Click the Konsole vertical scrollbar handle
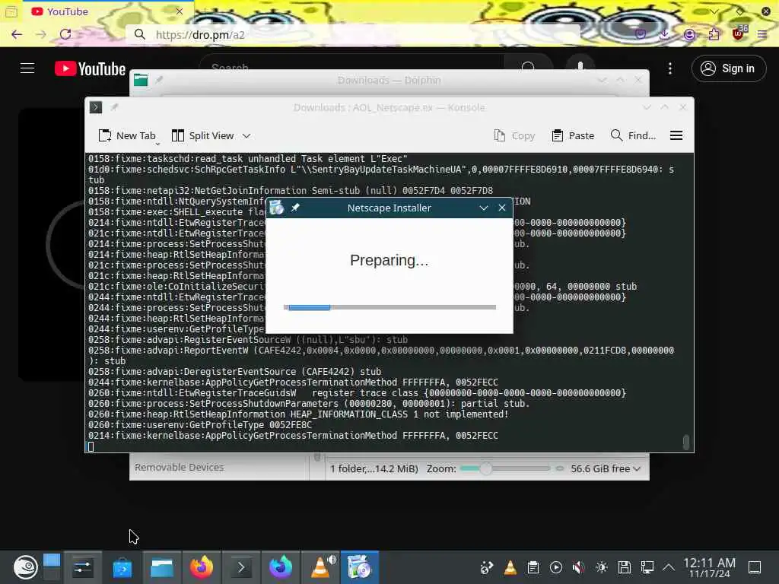Screen dimensions: 779x584 [x=686, y=442]
